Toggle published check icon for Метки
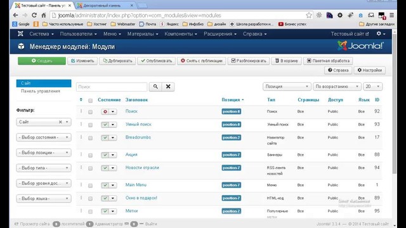 (x=105, y=211)
